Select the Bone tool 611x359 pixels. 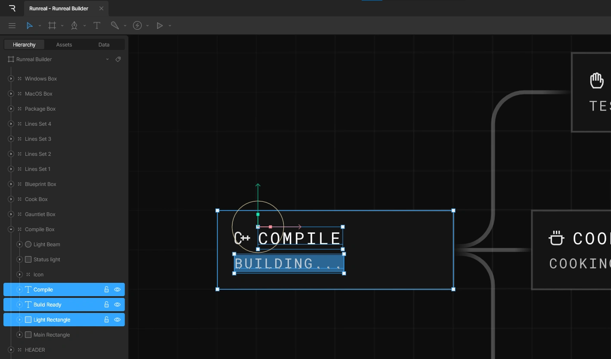coord(115,26)
